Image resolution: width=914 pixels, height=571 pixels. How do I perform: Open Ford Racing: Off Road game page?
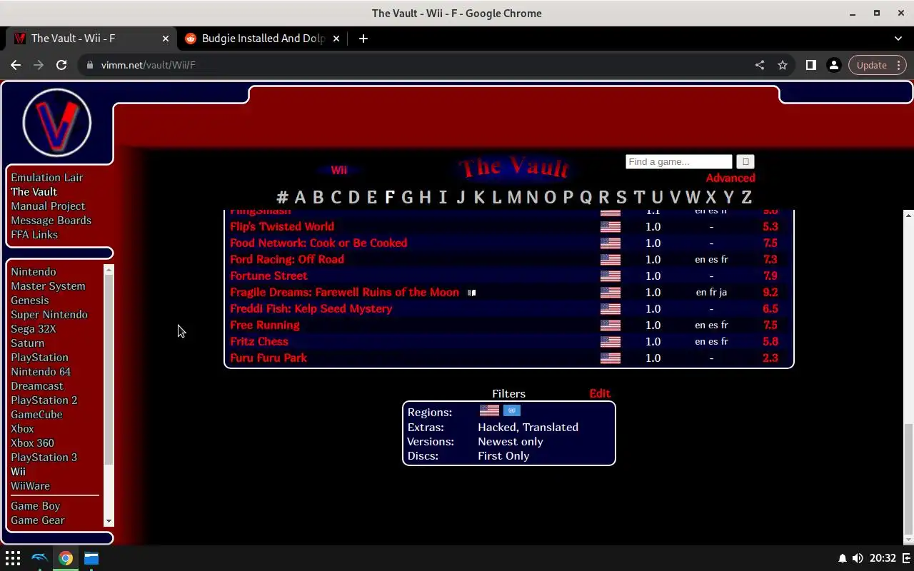click(287, 260)
